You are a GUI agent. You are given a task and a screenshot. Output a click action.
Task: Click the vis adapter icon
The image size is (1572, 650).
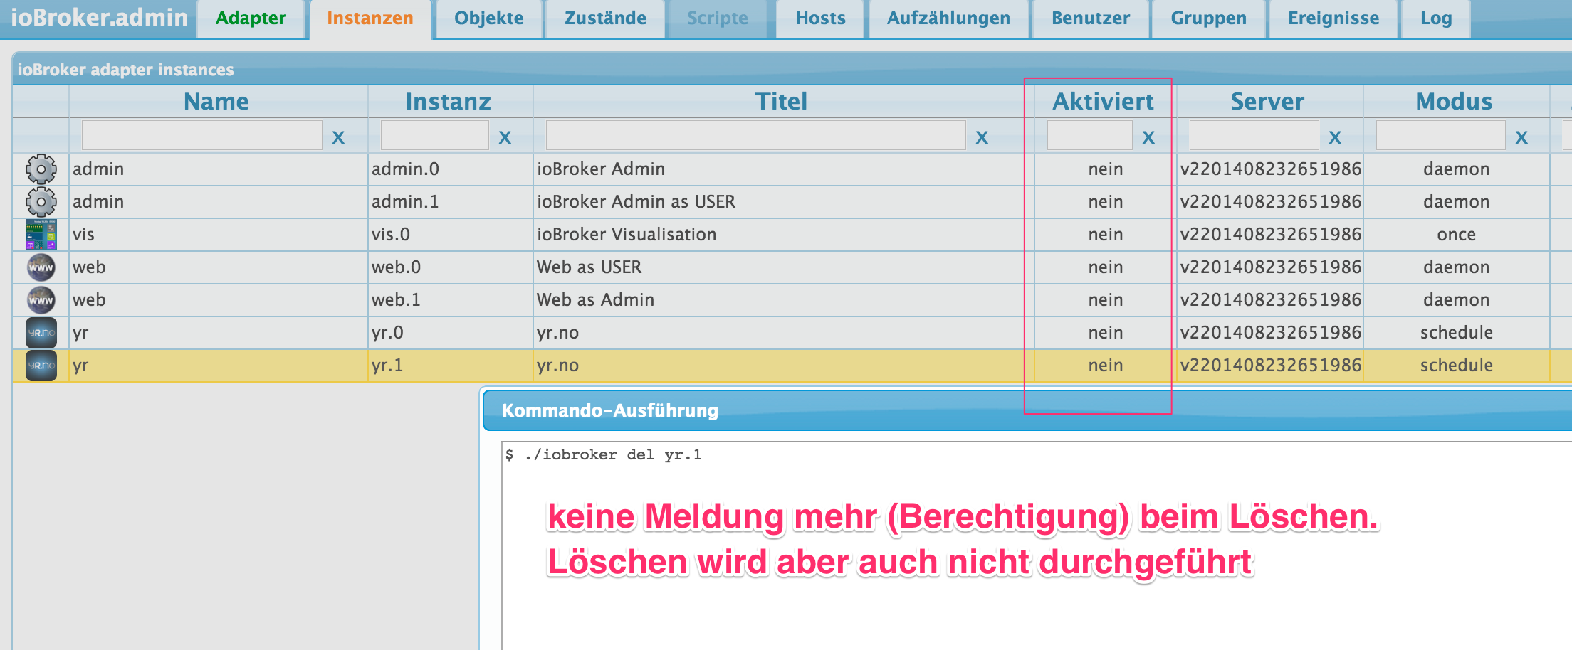pos(41,235)
